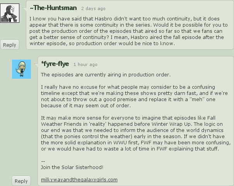This screenshot has height=186, width=234.
Task: Click the asterisk symbol before fyre-flye
Action: point(43,64)
